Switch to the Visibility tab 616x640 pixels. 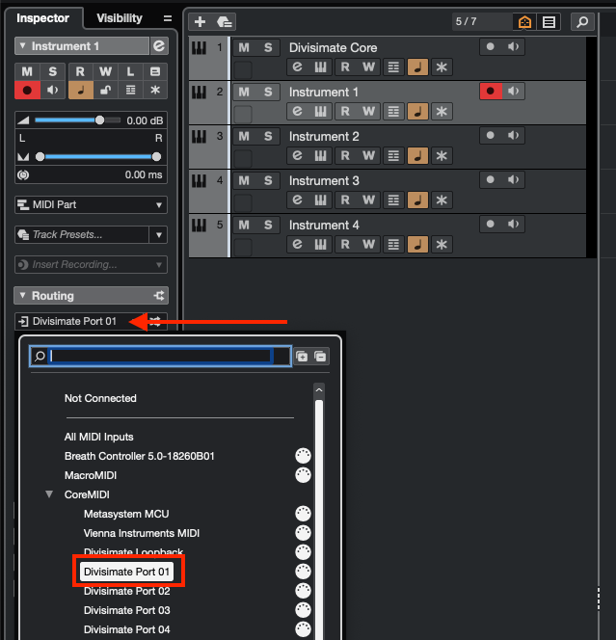pyautogui.click(x=119, y=18)
